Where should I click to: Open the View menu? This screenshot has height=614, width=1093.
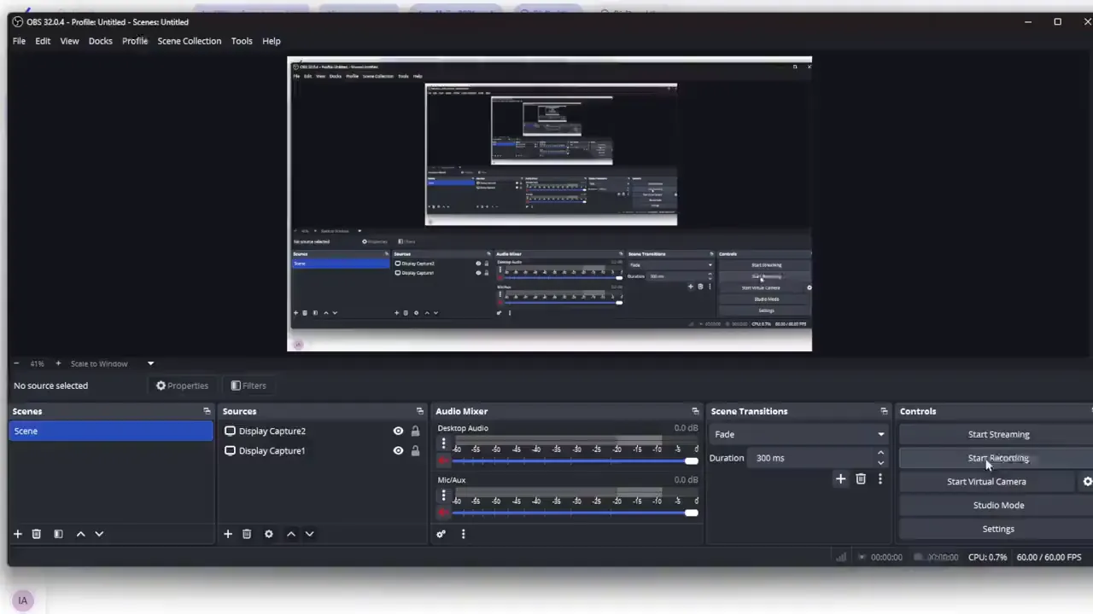[x=69, y=41]
